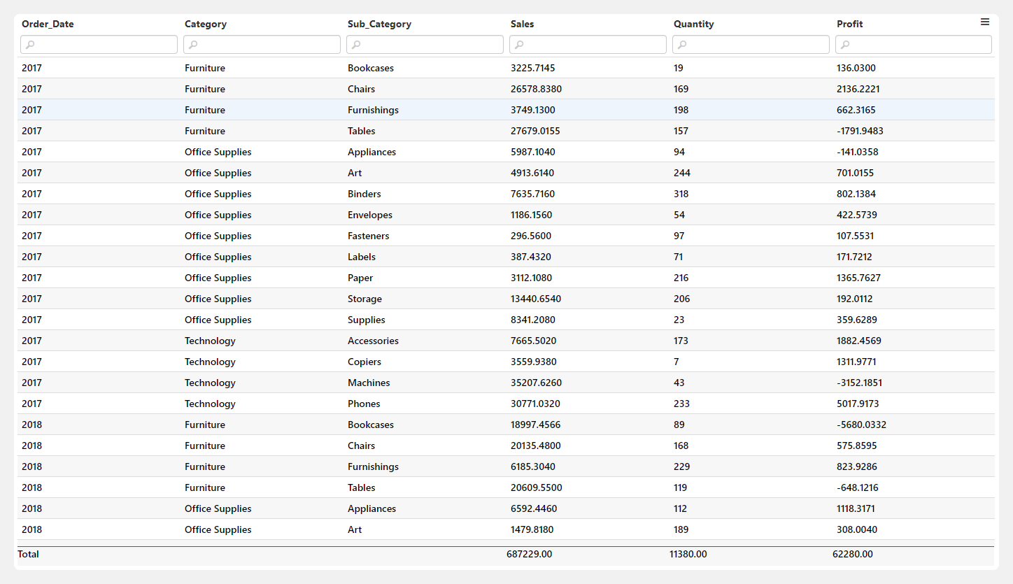Sort table by Sales column header

point(522,24)
